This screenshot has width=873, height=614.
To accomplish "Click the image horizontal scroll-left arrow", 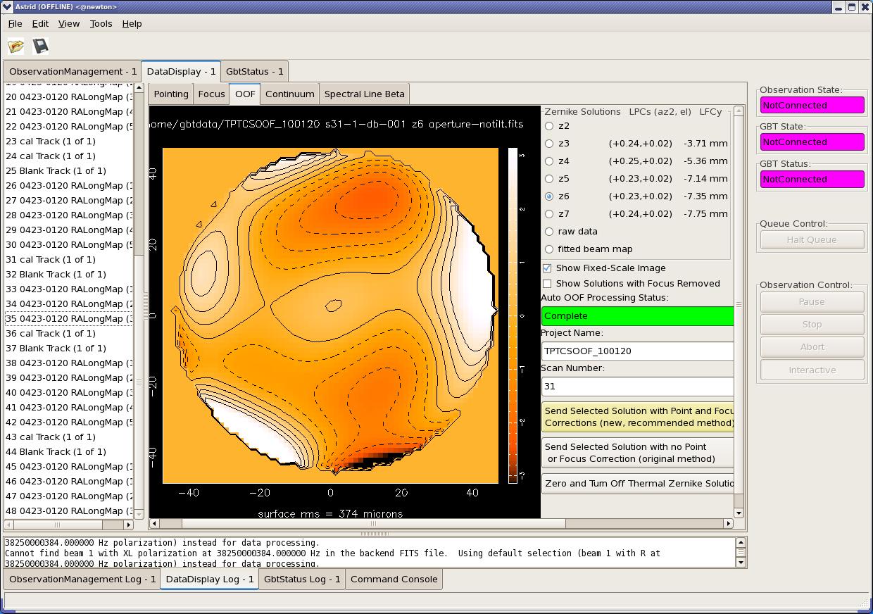I will 154,523.
